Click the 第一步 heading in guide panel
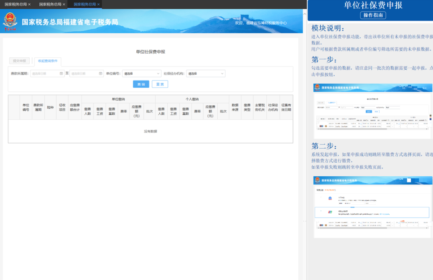Image resolution: width=433 pixels, height=280 pixels. [324, 59]
